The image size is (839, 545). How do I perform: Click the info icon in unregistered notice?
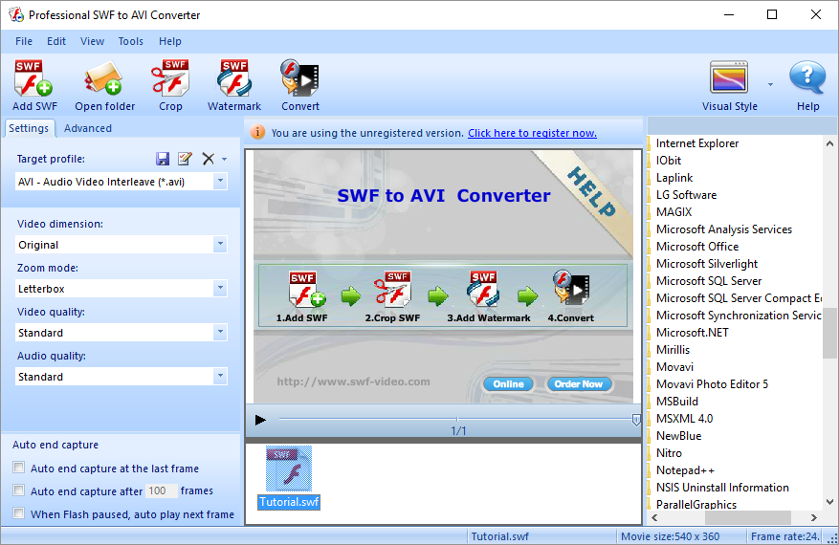click(x=257, y=132)
